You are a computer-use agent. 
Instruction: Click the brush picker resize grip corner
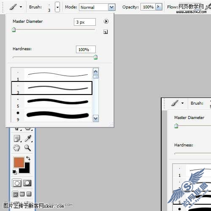111,124
